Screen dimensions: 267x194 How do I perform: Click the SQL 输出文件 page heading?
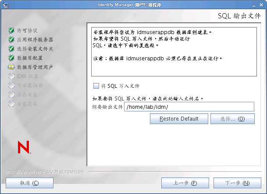[239, 16]
